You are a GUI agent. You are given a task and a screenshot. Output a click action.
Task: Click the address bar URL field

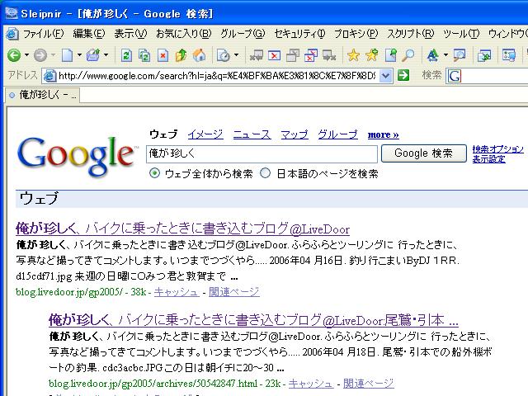[x=217, y=76]
